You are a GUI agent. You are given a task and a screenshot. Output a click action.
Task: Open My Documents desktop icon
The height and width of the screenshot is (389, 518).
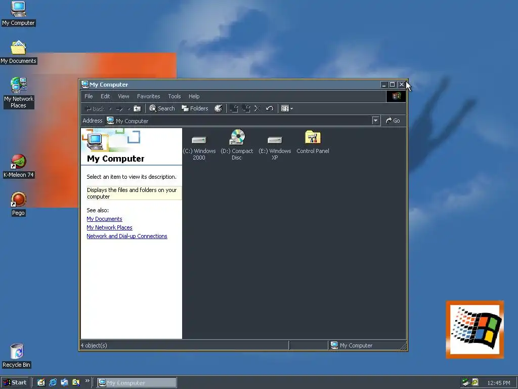[18, 52]
